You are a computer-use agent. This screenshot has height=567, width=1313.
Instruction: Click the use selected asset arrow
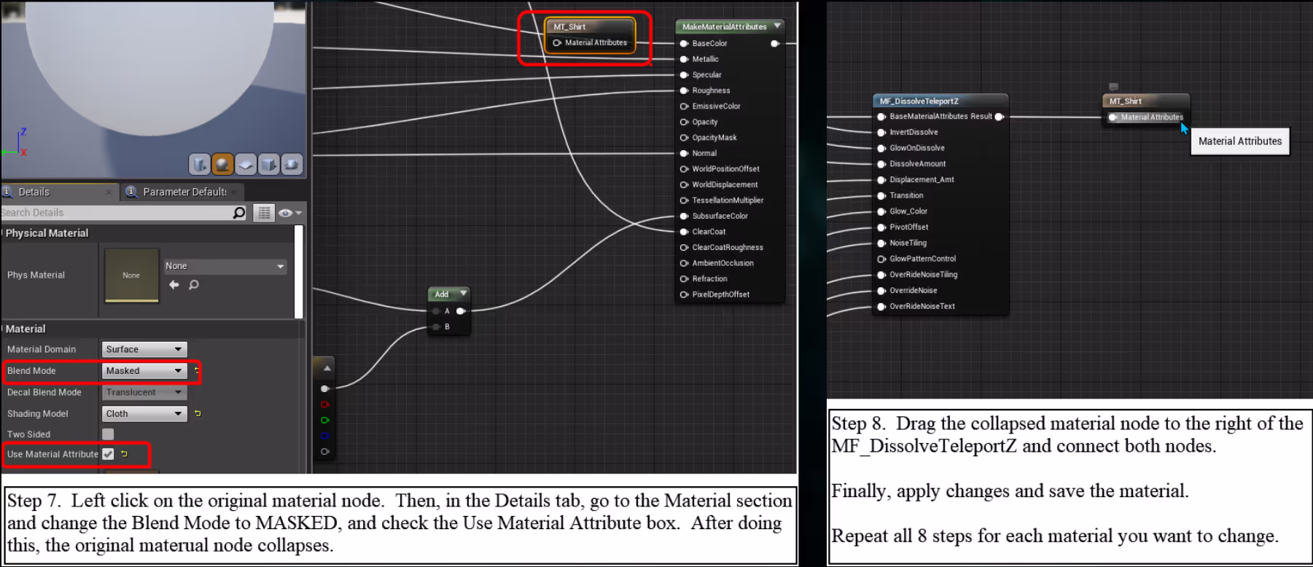click(174, 284)
